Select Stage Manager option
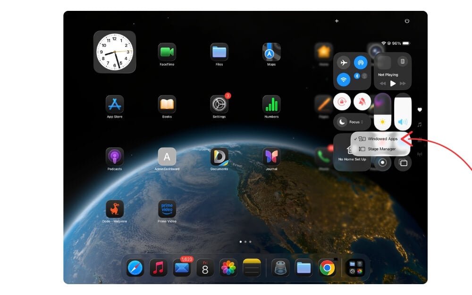This screenshot has width=472, height=295. [380, 149]
